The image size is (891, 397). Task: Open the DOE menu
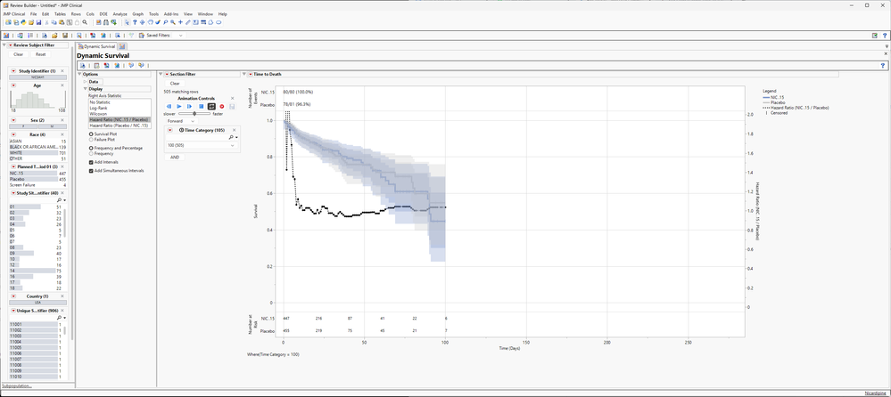[103, 13]
